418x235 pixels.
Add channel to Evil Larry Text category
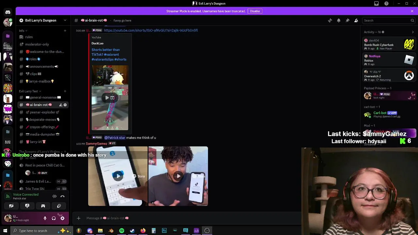[65, 91]
